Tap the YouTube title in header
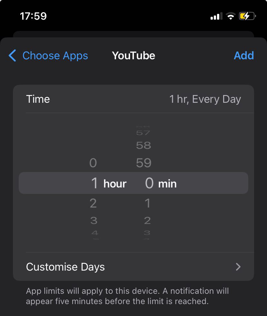 [x=133, y=55]
